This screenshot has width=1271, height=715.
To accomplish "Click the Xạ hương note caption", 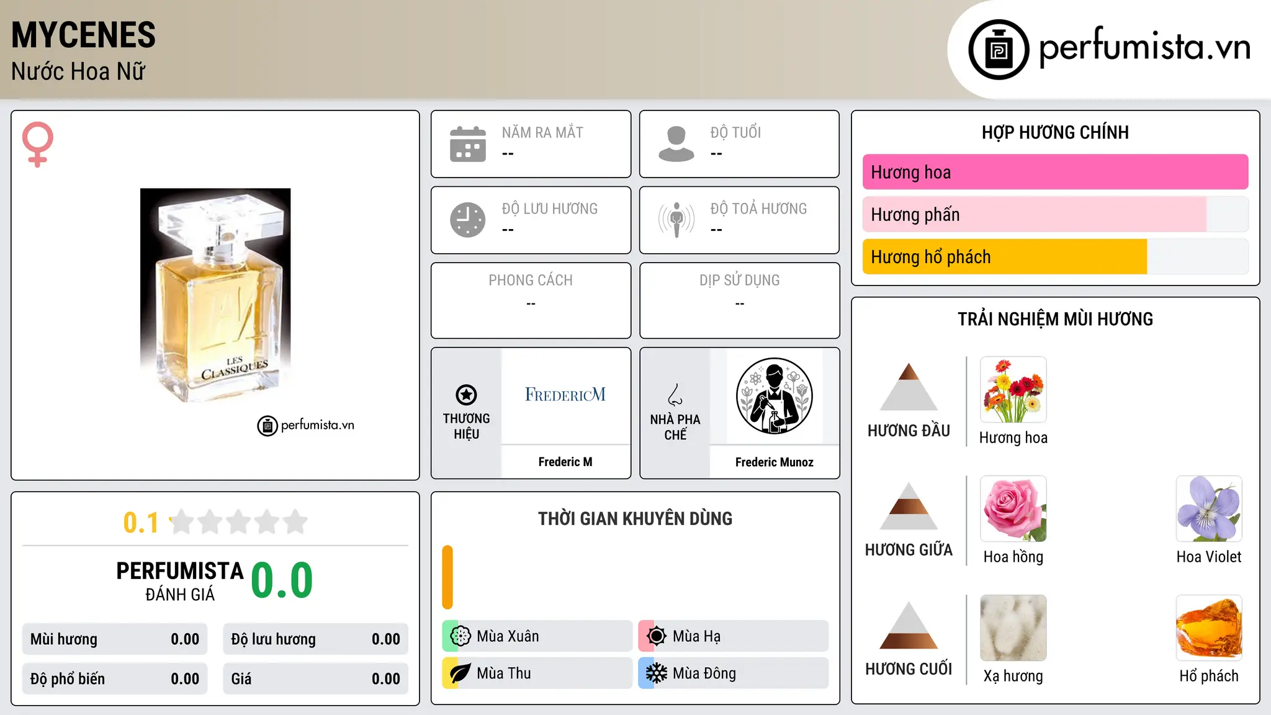I will coord(1013,676).
